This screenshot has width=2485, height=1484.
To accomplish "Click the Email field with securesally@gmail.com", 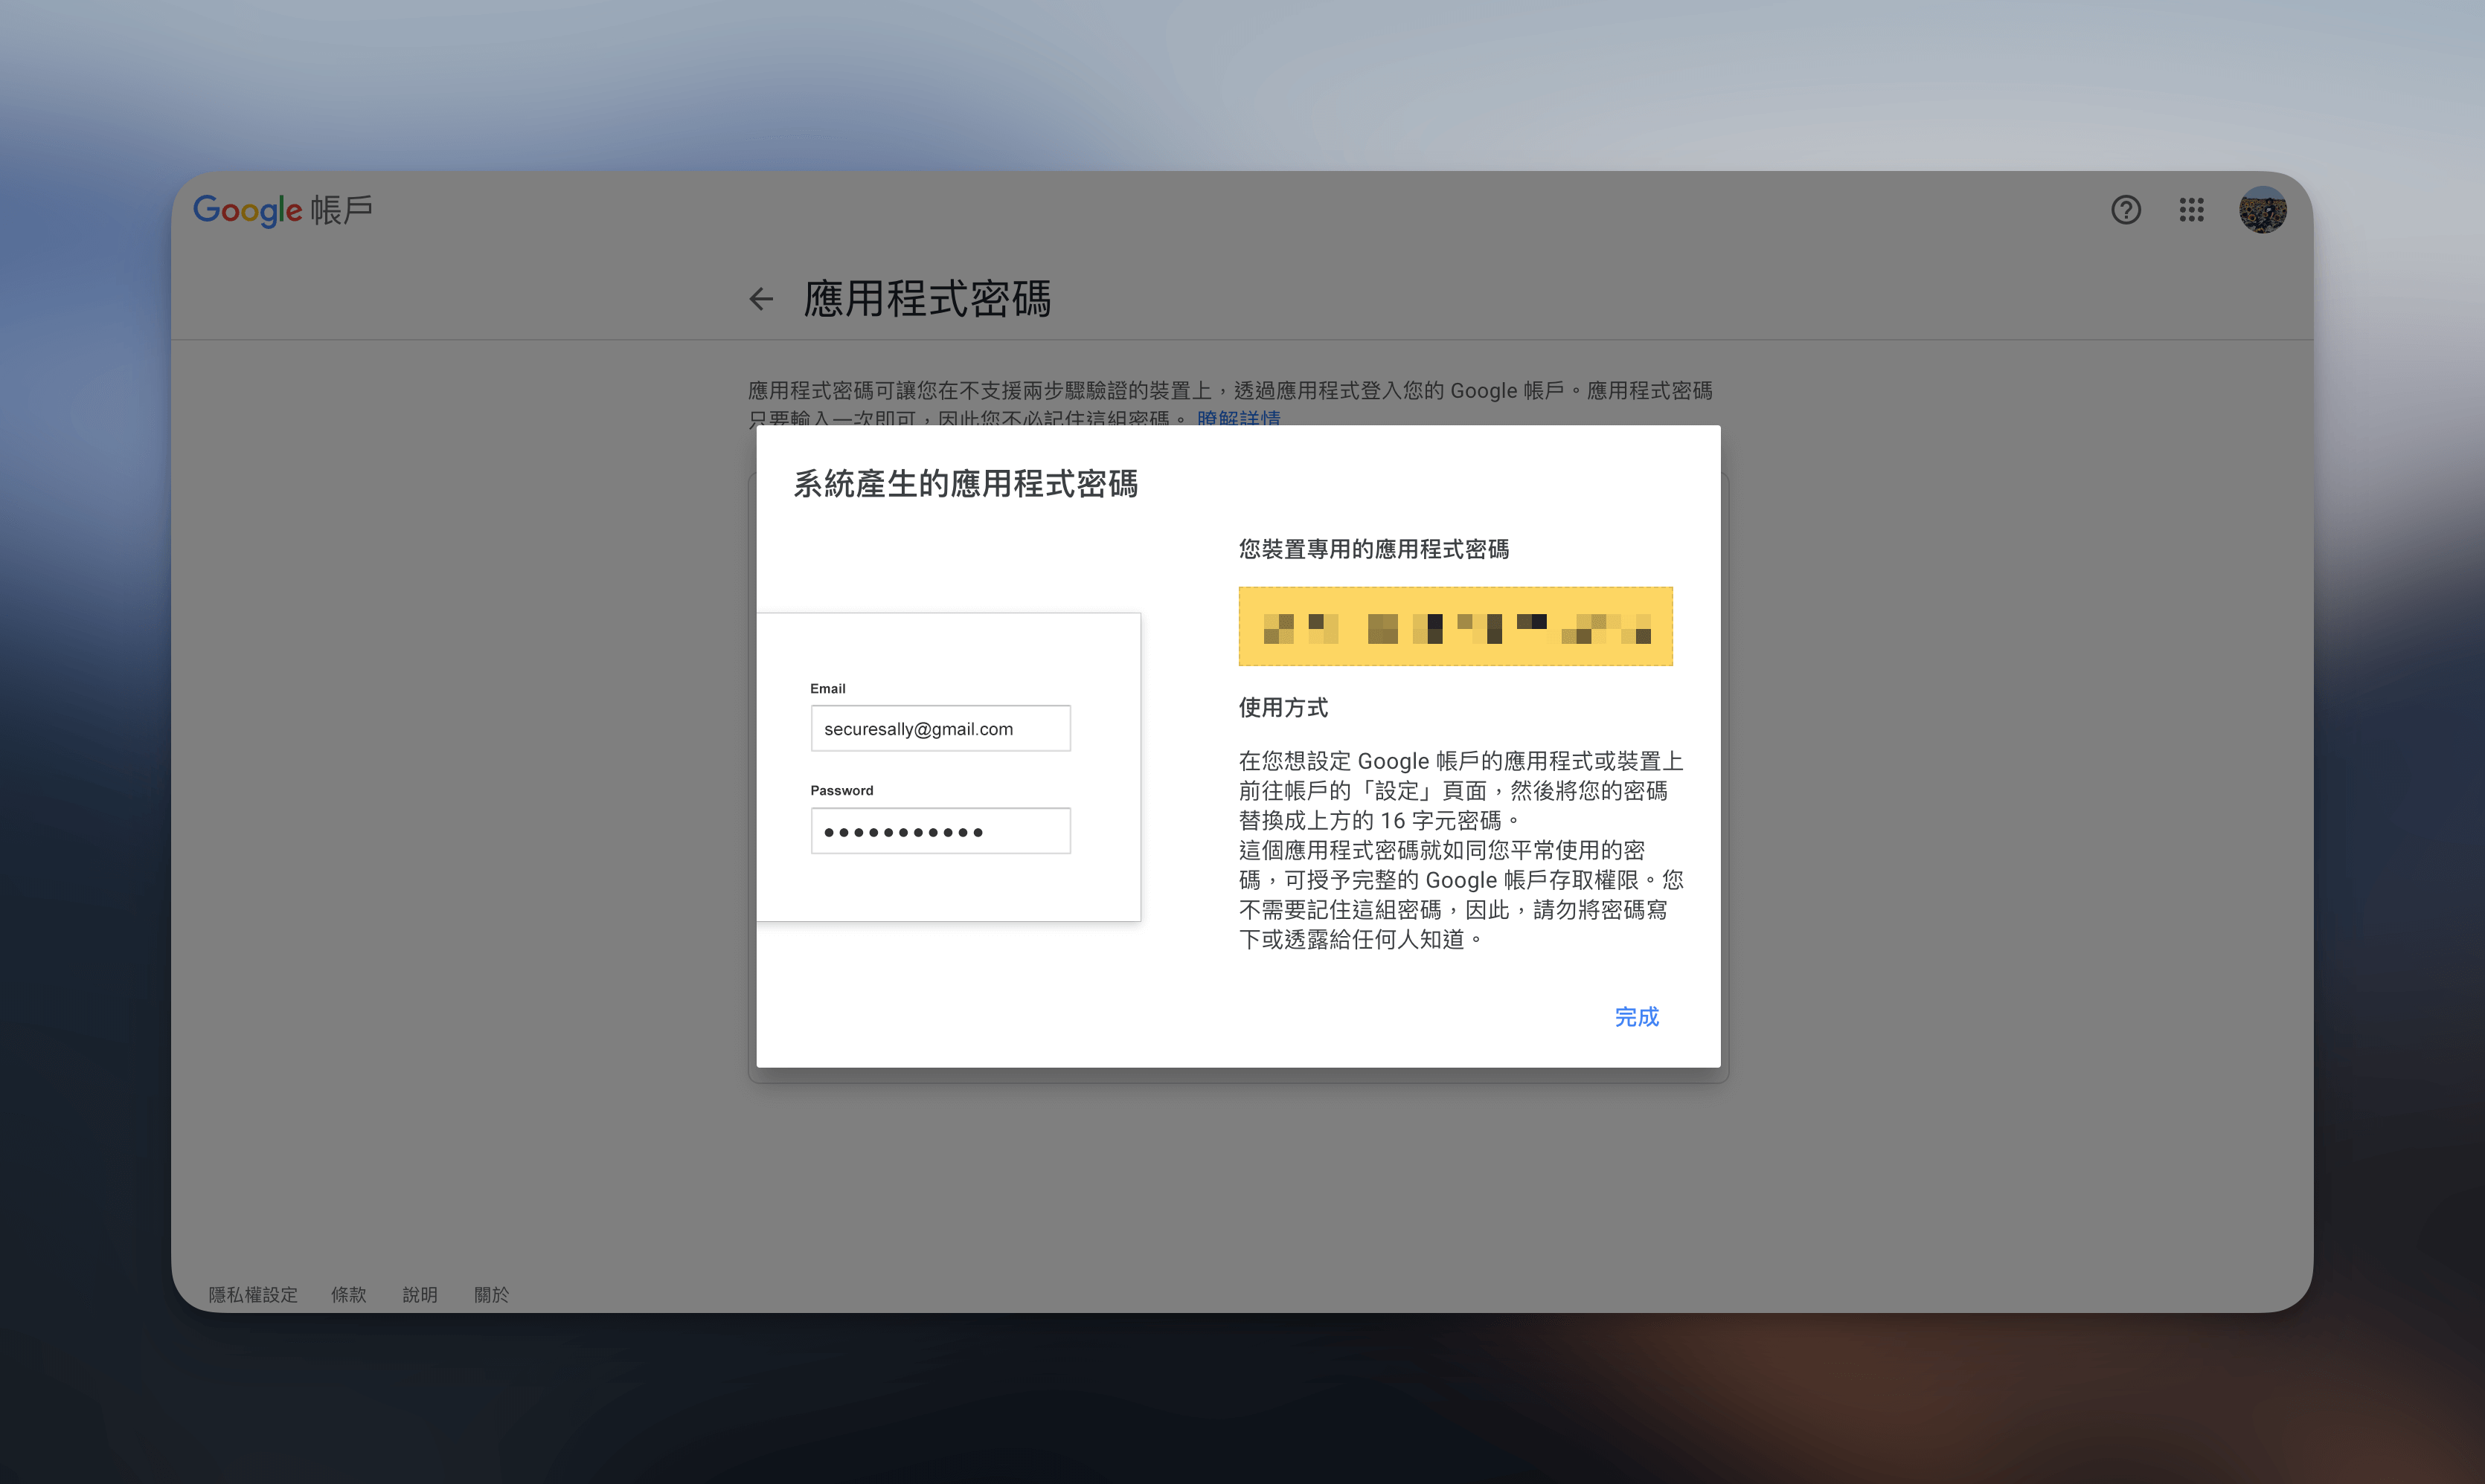I will tap(940, 729).
